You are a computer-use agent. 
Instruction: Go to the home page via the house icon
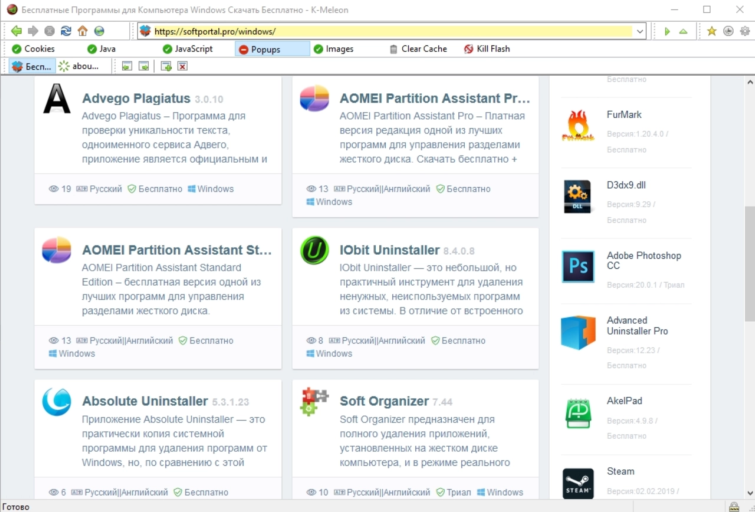pos(83,31)
